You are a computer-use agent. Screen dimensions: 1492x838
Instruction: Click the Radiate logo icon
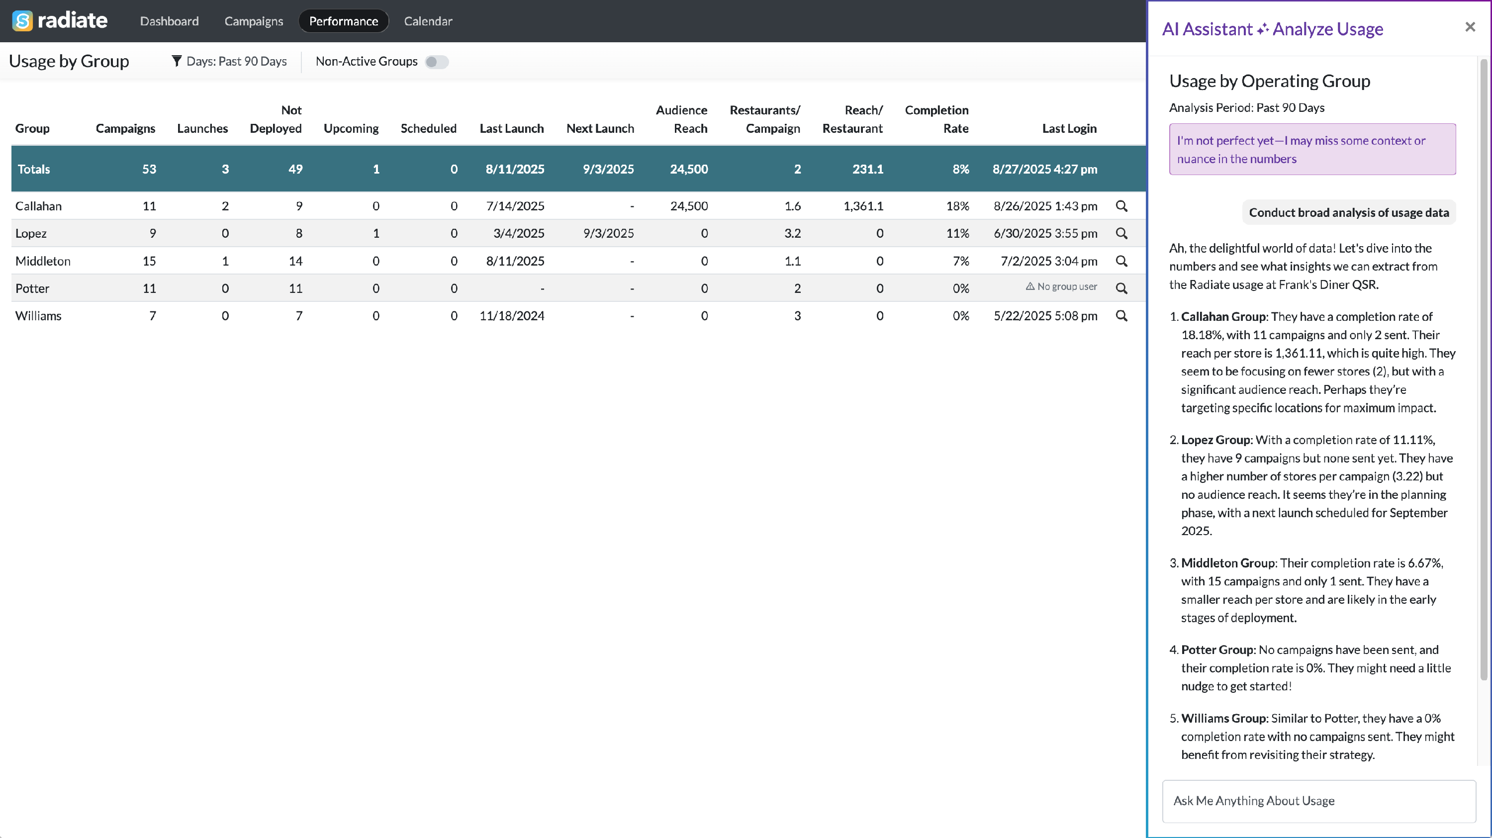pos(22,21)
